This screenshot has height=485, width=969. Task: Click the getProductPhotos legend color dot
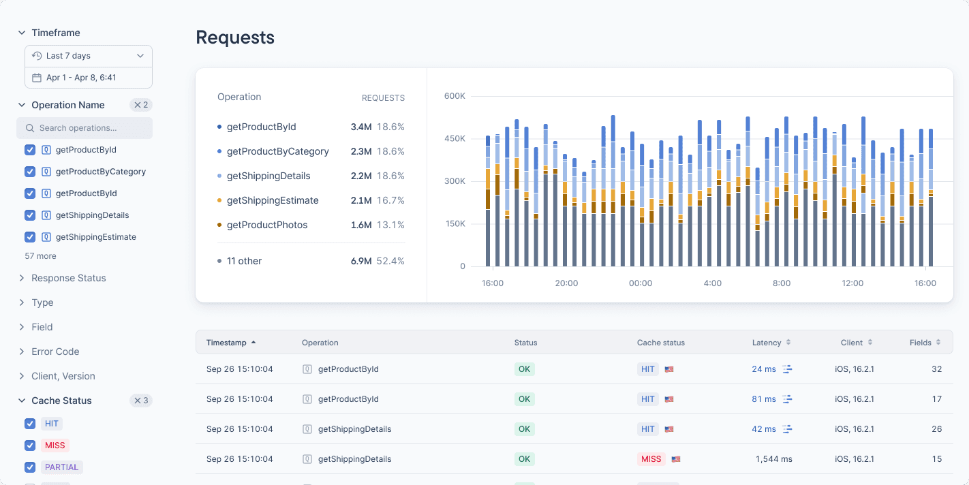[219, 225]
